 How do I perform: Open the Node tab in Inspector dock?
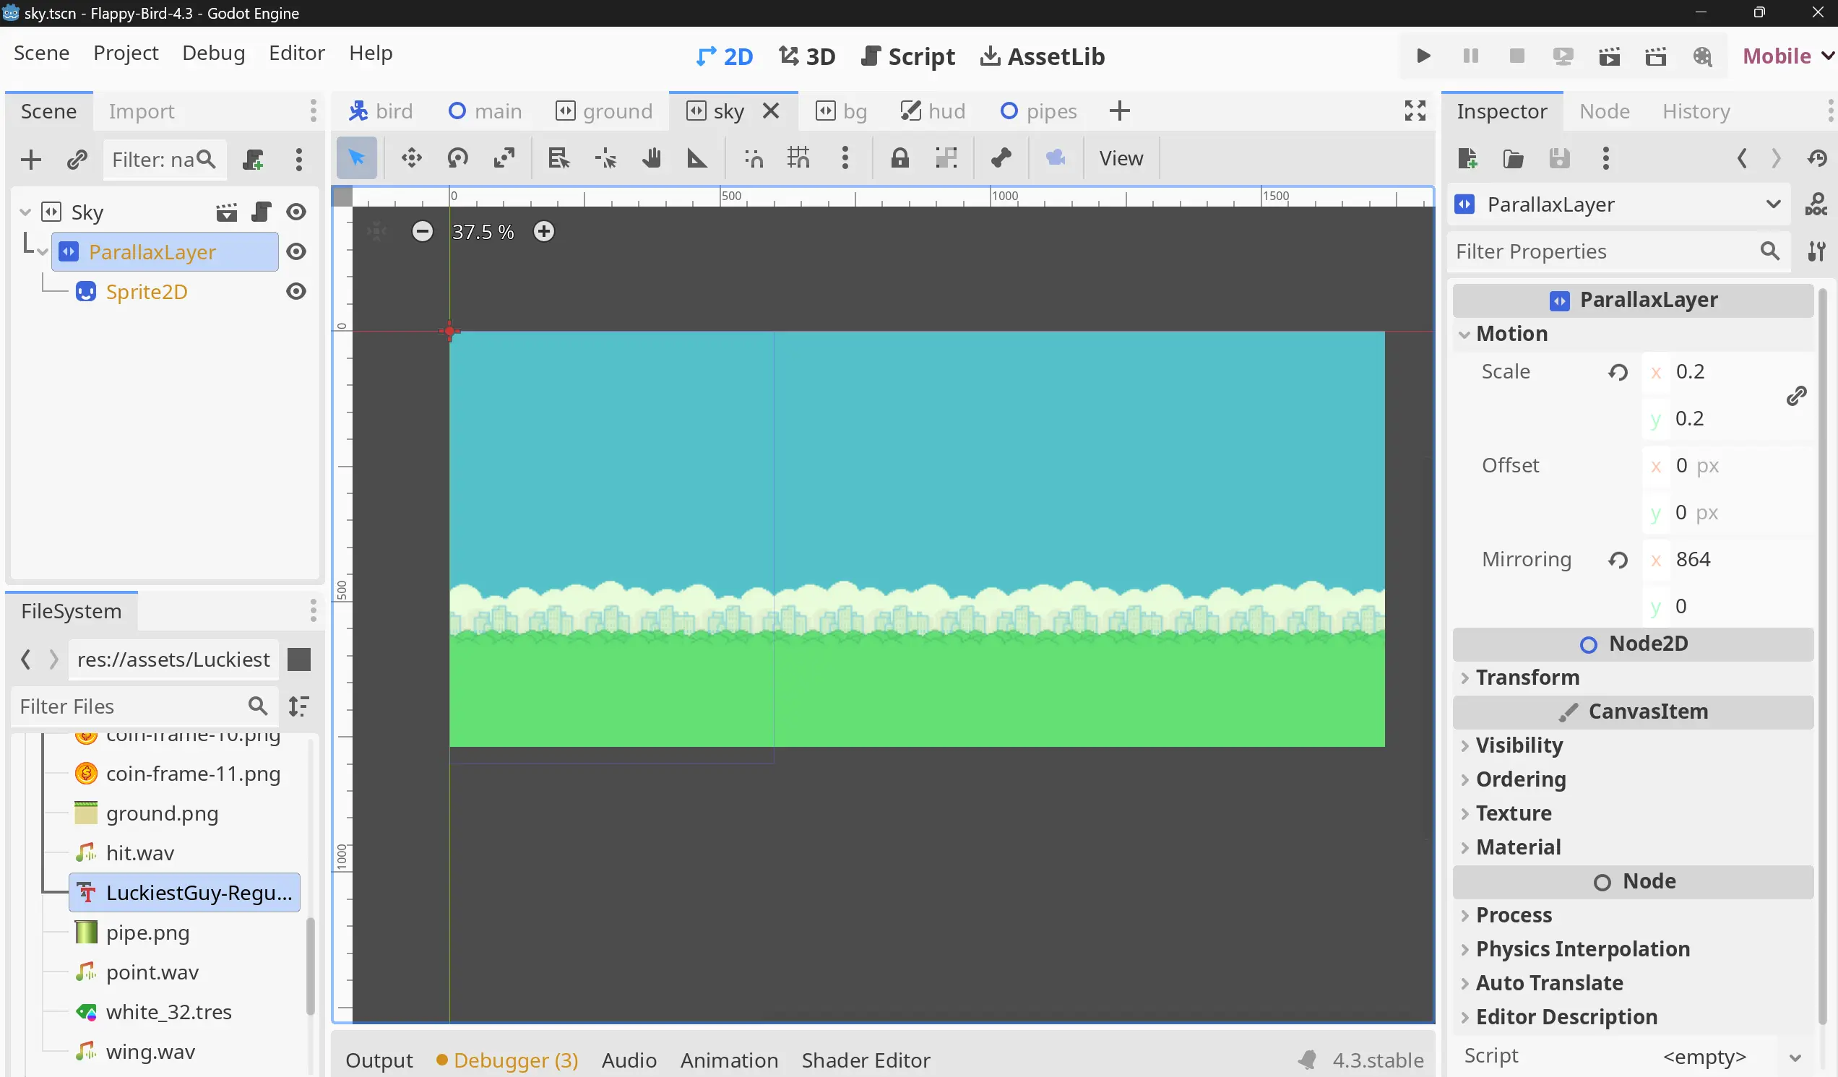click(x=1605, y=111)
